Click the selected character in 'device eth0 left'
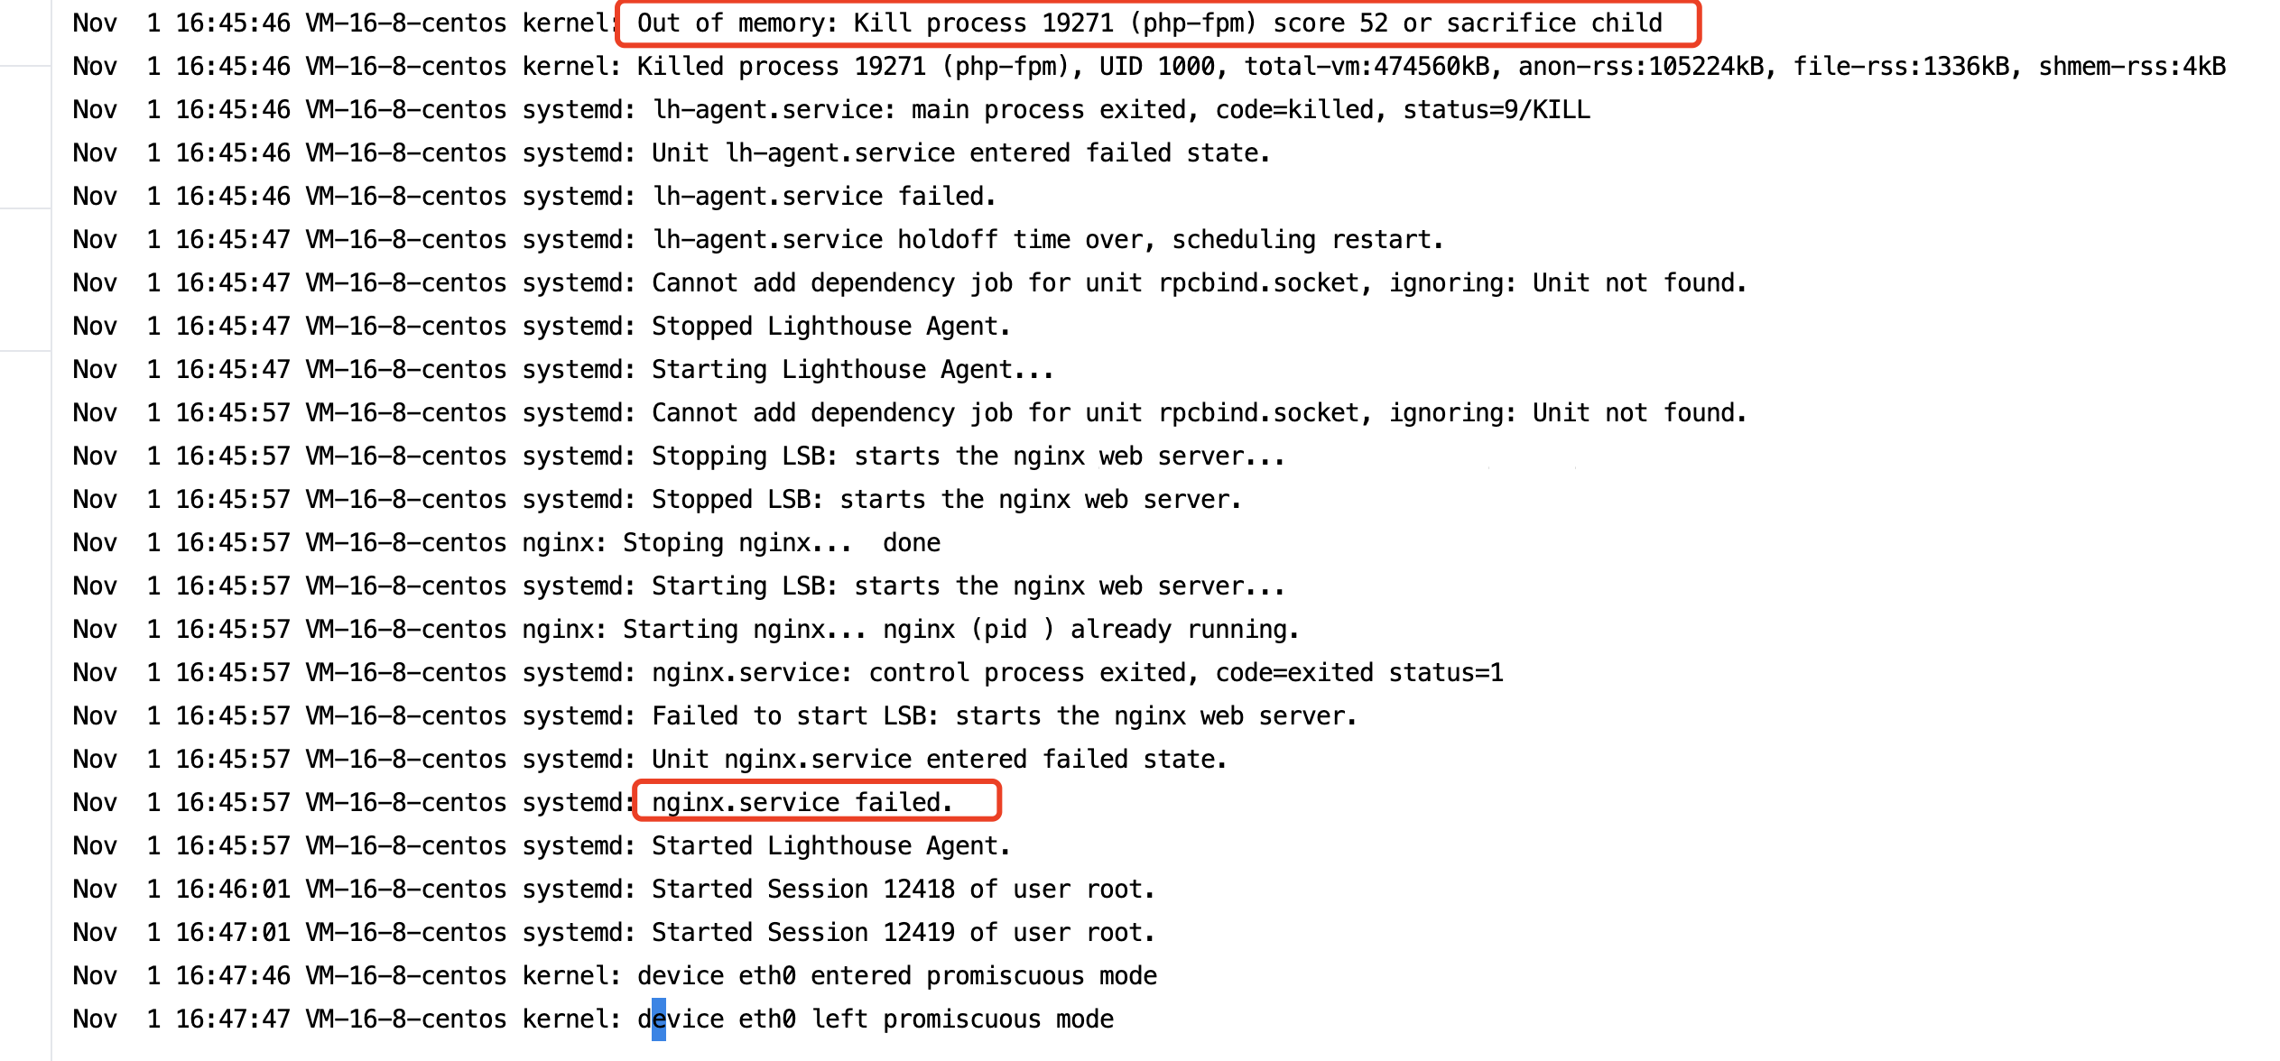2280x1061 pixels. (659, 1019)
